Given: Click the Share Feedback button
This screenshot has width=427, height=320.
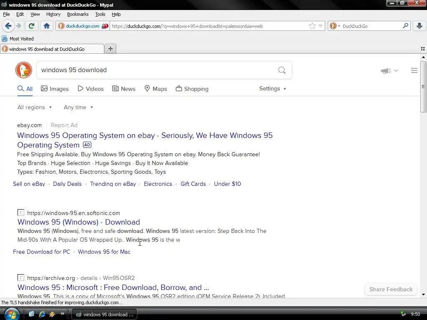Looking at the screenshot, I should 391,289.
